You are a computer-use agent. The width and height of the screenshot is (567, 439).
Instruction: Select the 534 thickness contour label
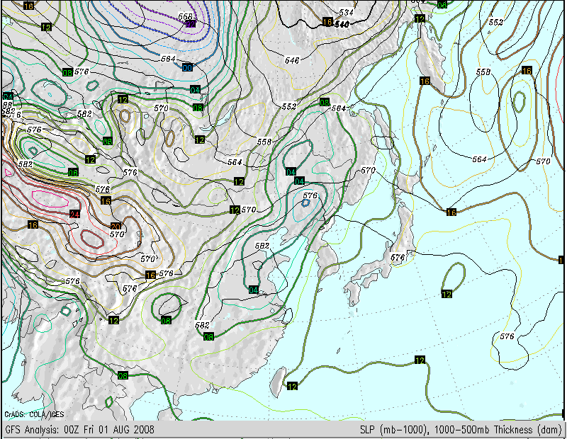pos(346,13)
